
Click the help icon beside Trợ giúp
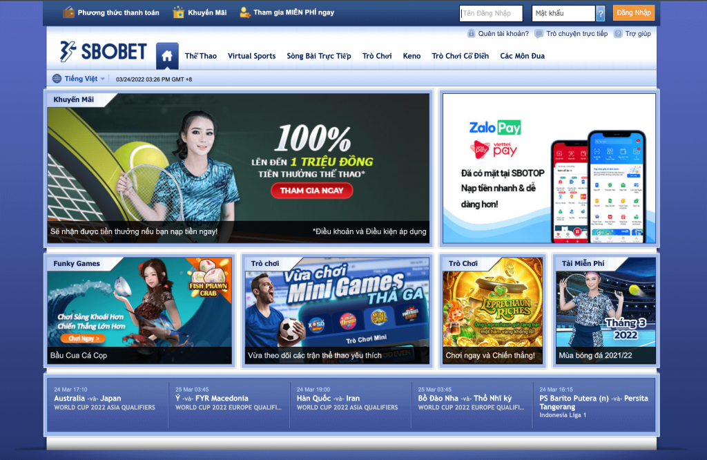coord(618,33)
